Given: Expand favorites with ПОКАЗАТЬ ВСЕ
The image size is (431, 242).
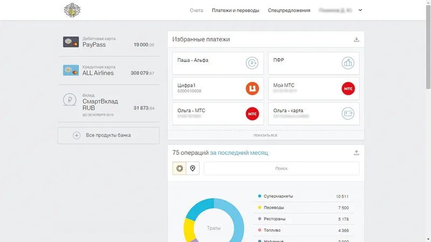Looking at the screenshot, I should (265, 135).
